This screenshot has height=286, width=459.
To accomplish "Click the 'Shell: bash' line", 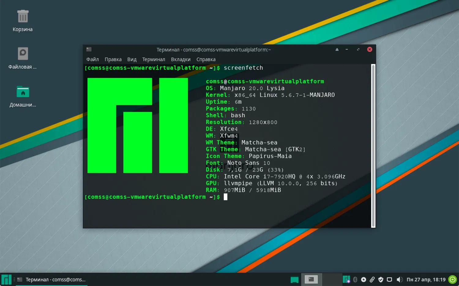I will coord(226,115).
